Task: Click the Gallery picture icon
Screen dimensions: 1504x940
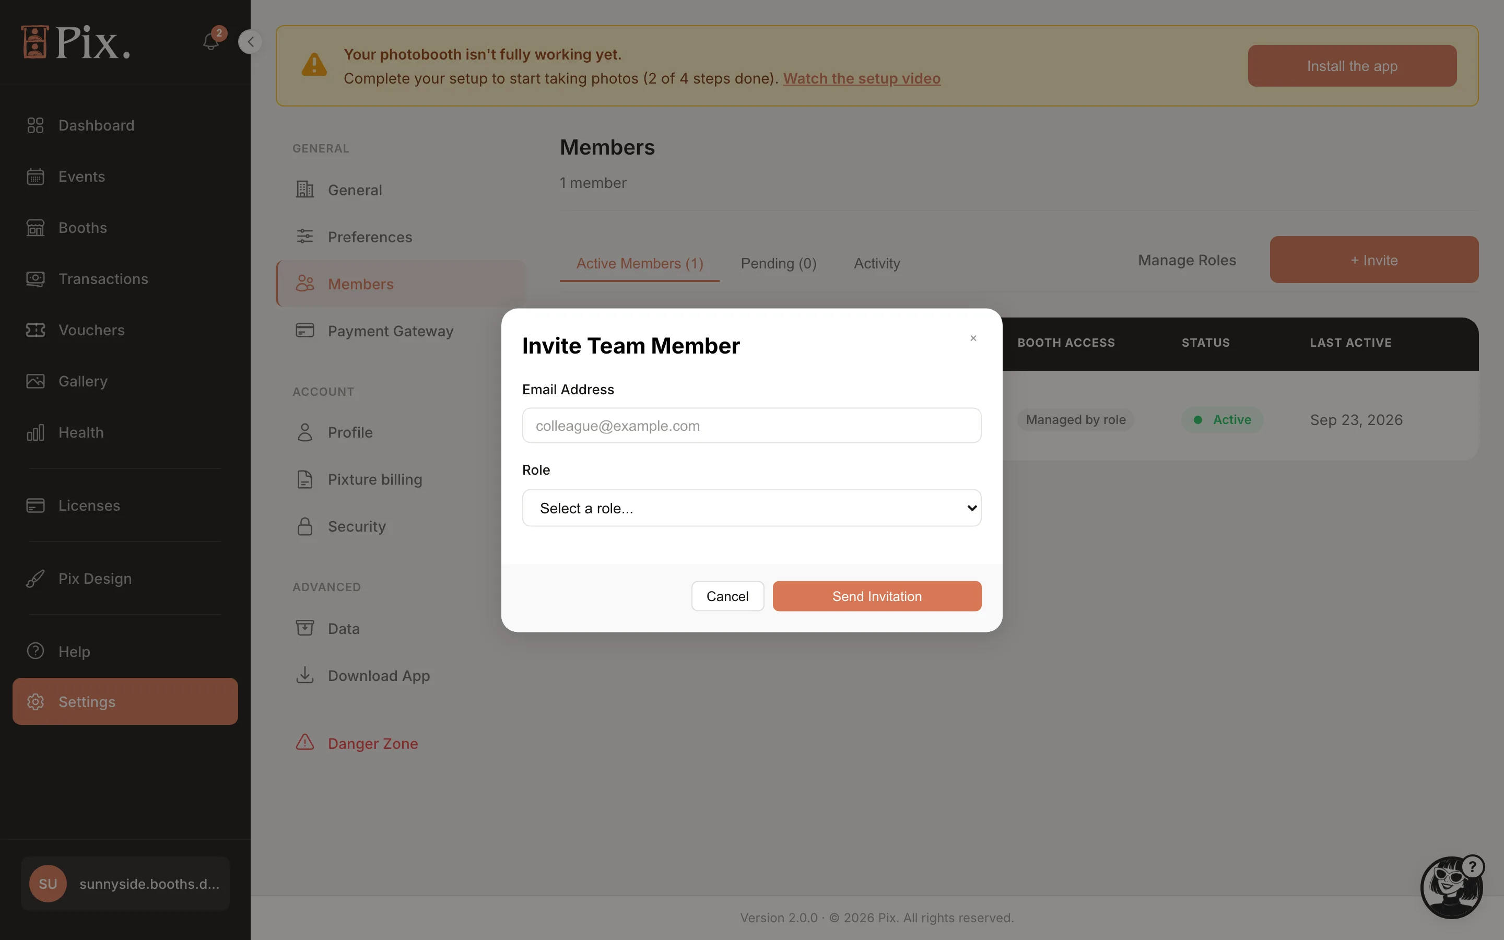Action: click(x=36, y=381)
